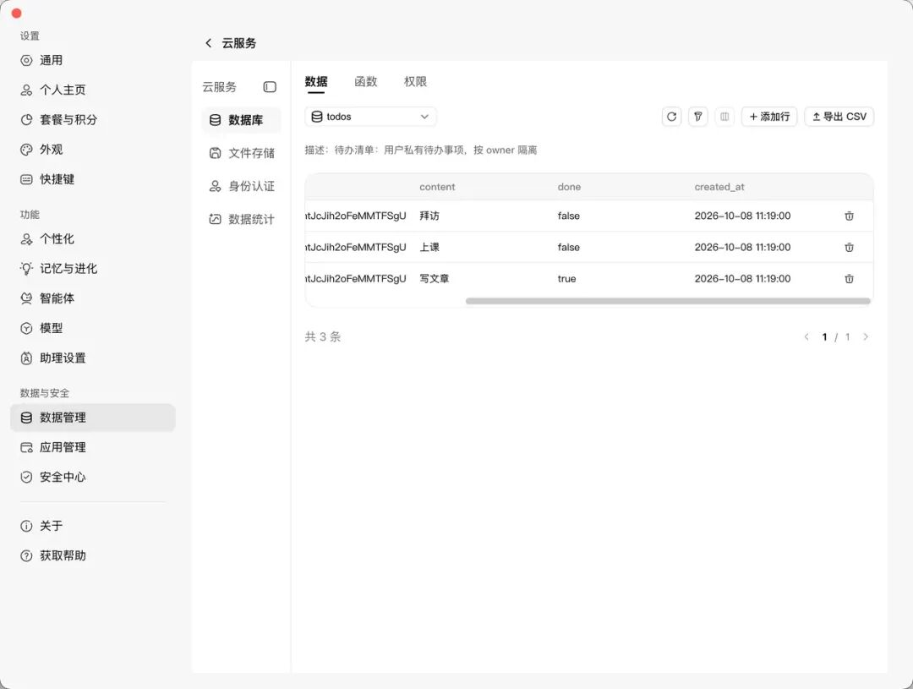The image size is (913, 689).
Task: Delete the 上课 row
Action: [x=849, y=248]
